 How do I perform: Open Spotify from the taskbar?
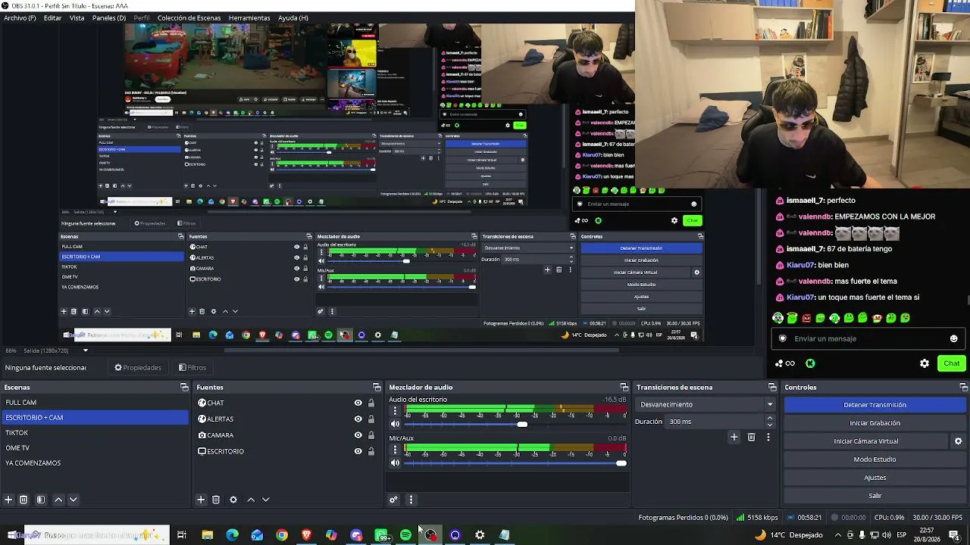(x=405, y=535)
